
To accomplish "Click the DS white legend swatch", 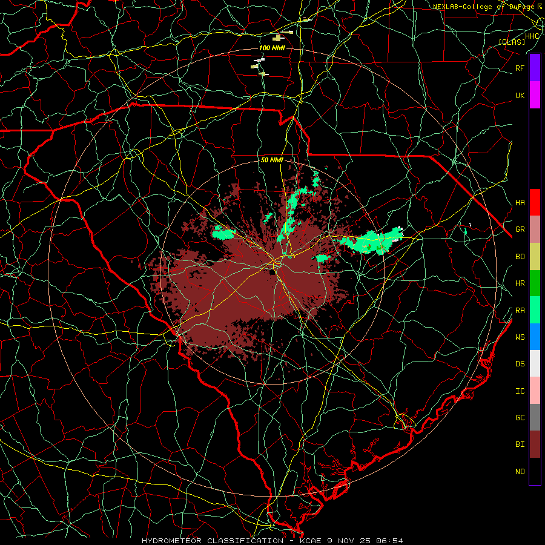I will (535, 363).
